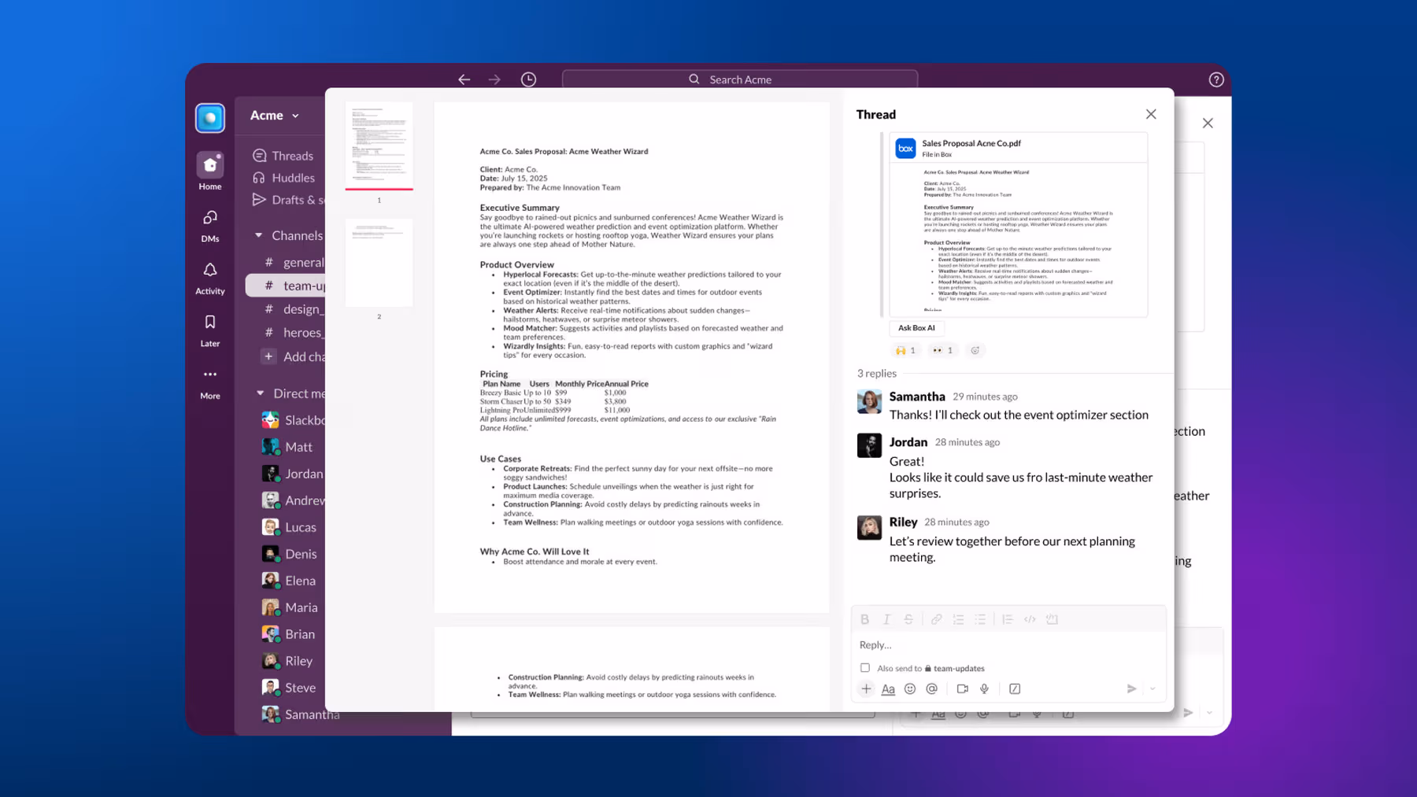Check 'Also send to team-updates' box
This screenshot has height=797, width=1417.
865,668
